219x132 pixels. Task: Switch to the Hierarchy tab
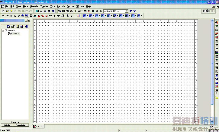[15, 122]
